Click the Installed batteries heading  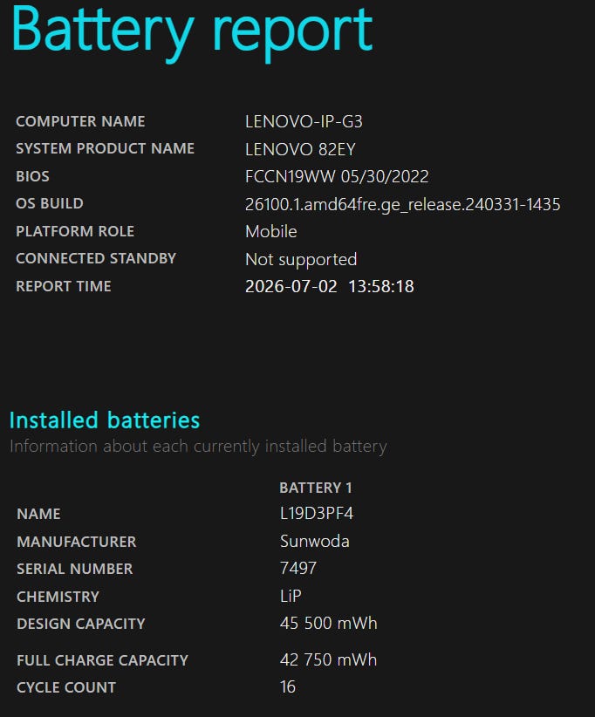(105, 420)
